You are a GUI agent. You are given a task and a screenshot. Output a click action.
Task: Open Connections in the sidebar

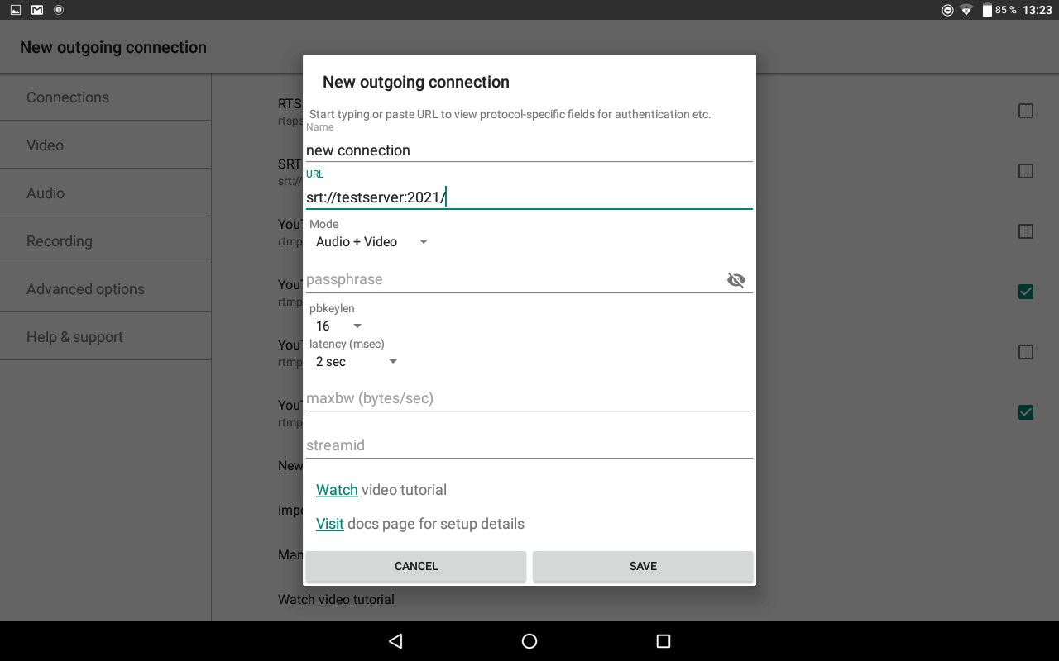click(106, 97)
